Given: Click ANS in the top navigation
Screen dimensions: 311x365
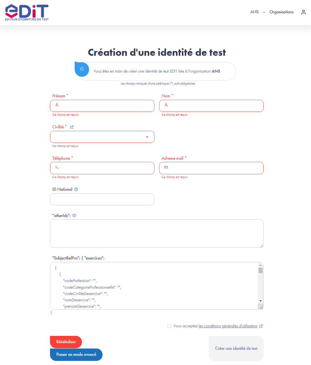Looking at the screenshot, I should 254,12.
